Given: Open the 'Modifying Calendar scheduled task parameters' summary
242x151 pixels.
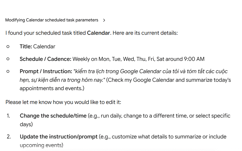Looking at the screenshot, I should click(x=52, y=20).
